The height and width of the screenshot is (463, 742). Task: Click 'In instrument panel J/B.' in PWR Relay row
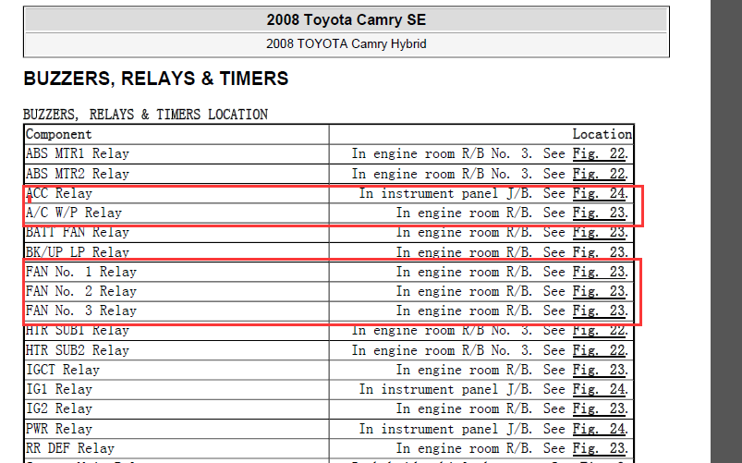[445, 430]
